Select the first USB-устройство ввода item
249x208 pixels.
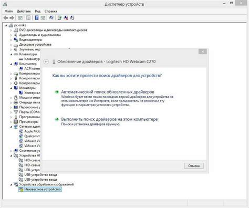[40, 175]
